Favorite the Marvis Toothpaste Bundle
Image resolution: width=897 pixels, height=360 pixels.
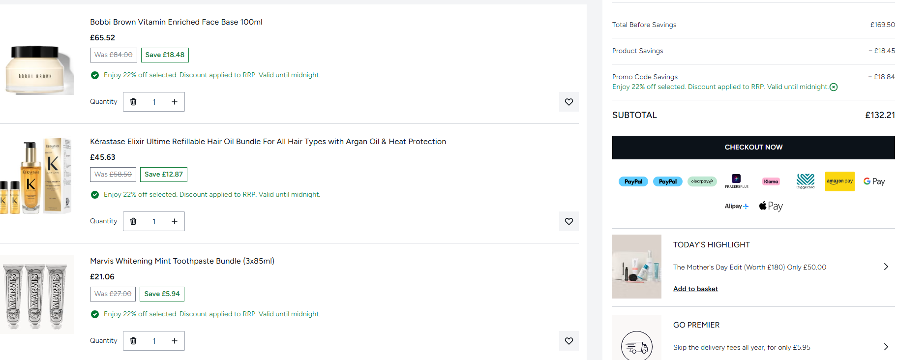pos(568,341)
